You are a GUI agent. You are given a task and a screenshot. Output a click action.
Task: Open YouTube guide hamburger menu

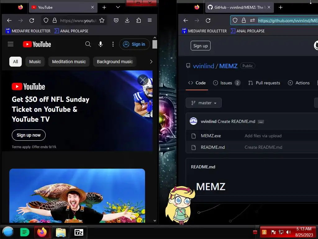click(11, 44)
